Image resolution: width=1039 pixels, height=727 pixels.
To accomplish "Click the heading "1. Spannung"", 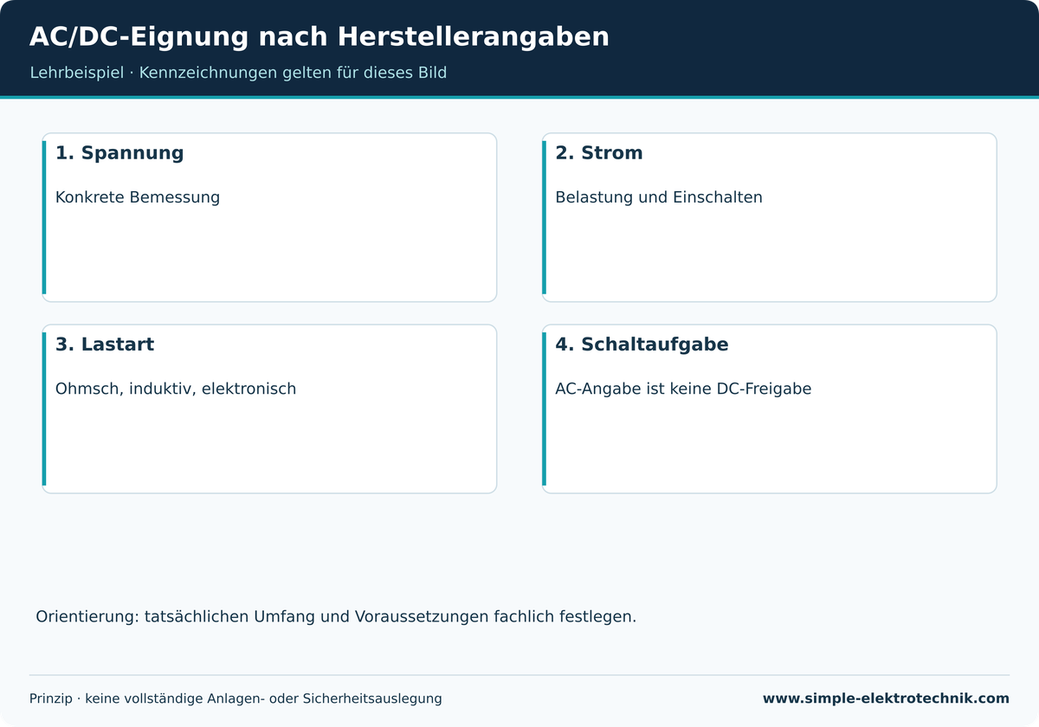I will tap(119, 153).
